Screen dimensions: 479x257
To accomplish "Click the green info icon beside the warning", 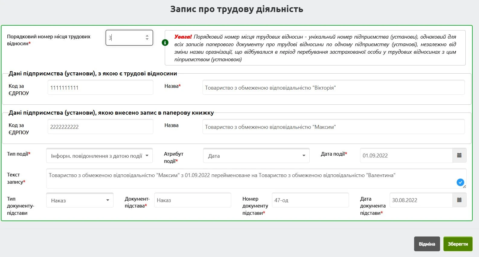I will 165,43.
